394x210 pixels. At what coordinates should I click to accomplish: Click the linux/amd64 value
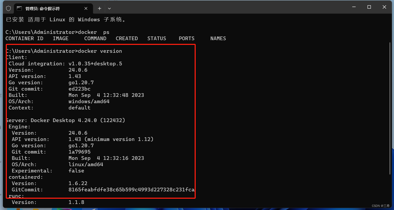[86, 164]
